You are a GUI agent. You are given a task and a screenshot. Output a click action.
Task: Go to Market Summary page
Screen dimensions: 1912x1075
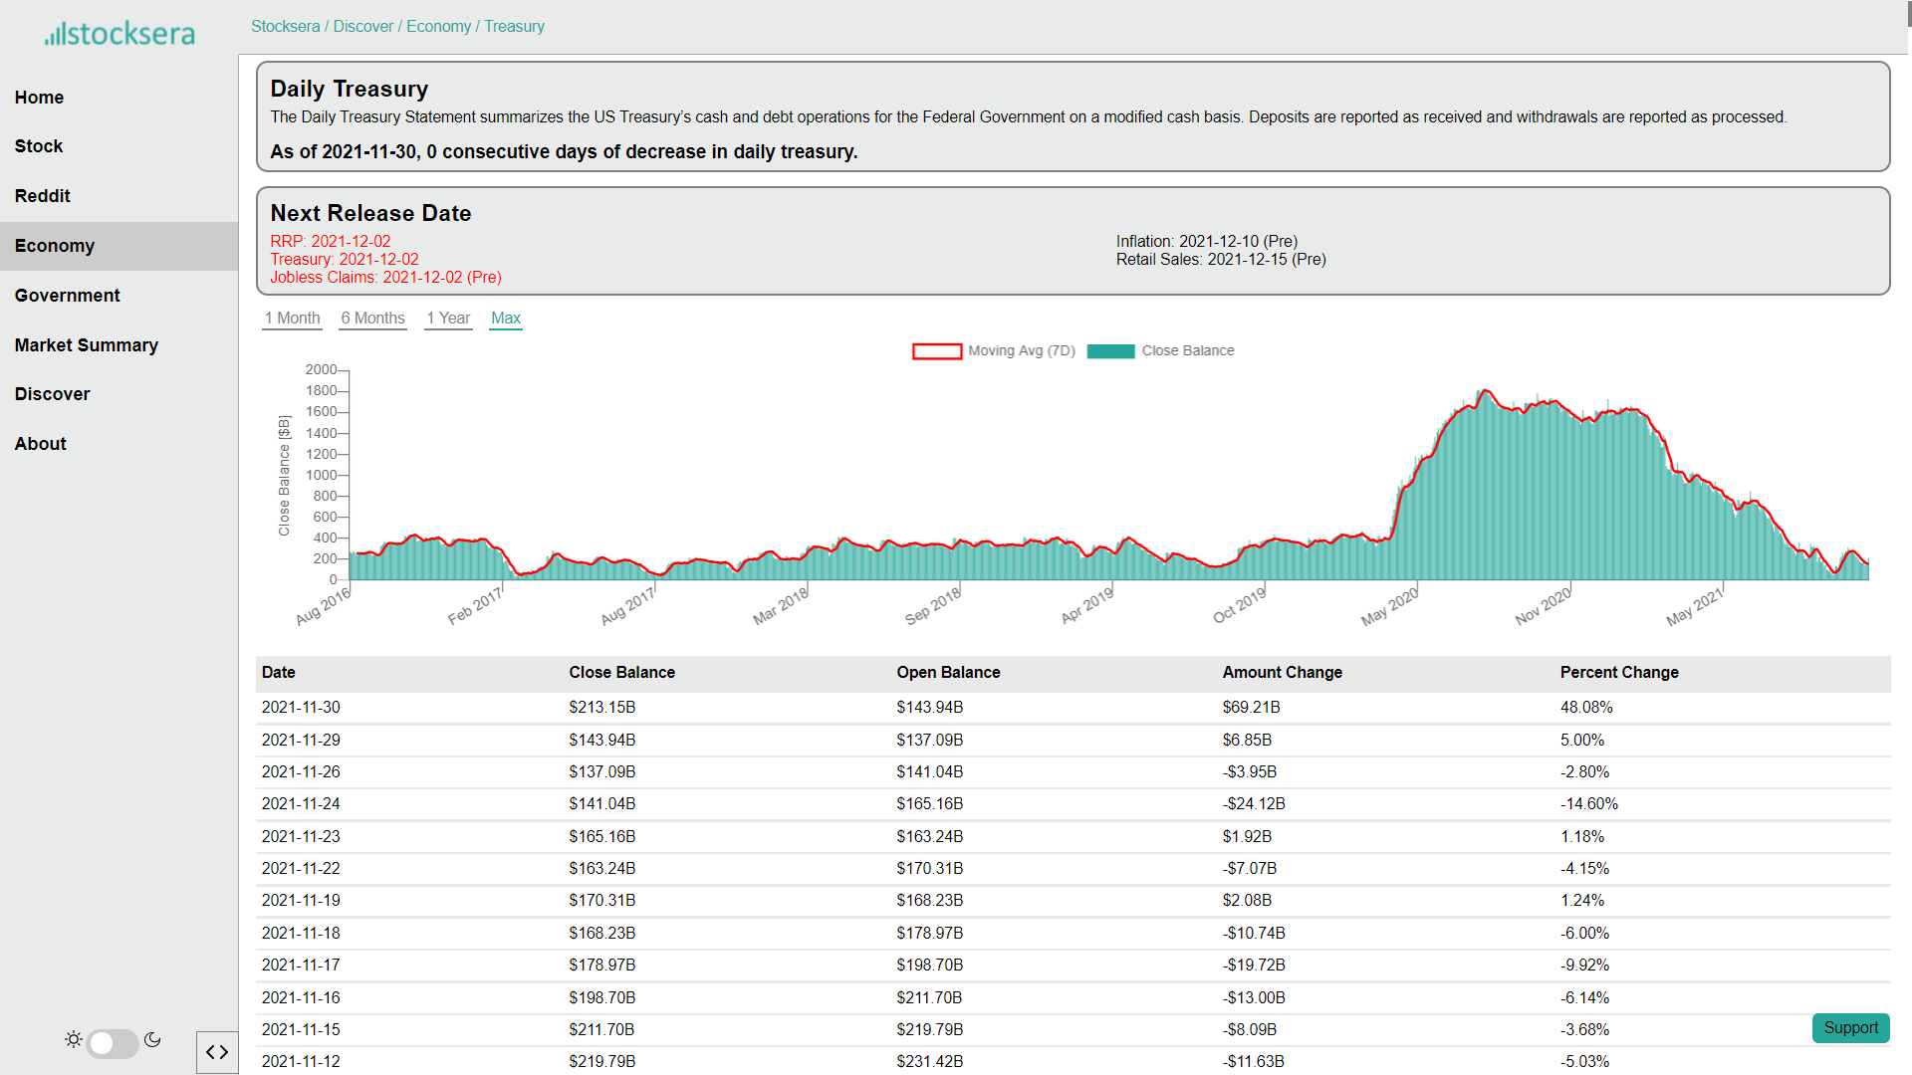pyautogui.click(x=87, y=345)
